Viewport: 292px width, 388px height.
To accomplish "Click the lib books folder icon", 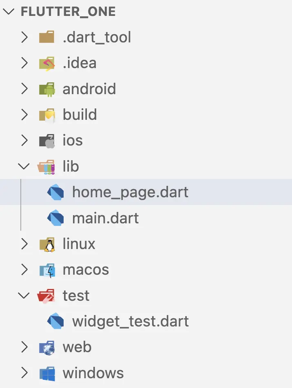I will coord(46,167).
